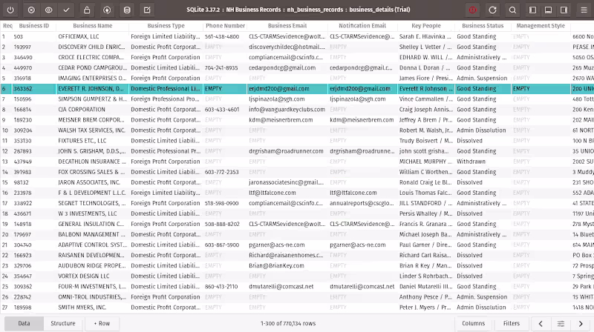
Task: Click dmutarelli@comcast.net business email cell
Action: (x=287, y=287)
